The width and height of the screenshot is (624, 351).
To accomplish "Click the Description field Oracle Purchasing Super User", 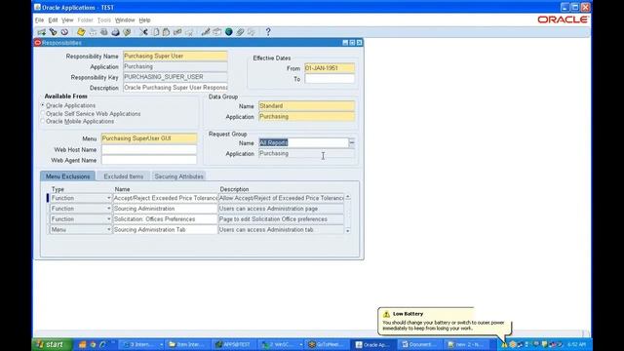I will (175, 87).
